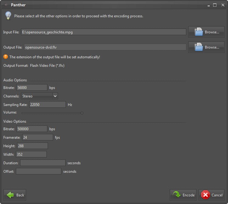The image size is (228, 204).
Task: Click the empty Duration field
Action: click(43, 163)
